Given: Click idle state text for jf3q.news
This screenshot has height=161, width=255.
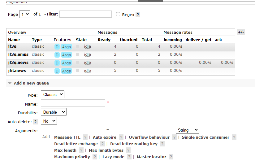Looking at the screenshot, I should coord(87,63).
